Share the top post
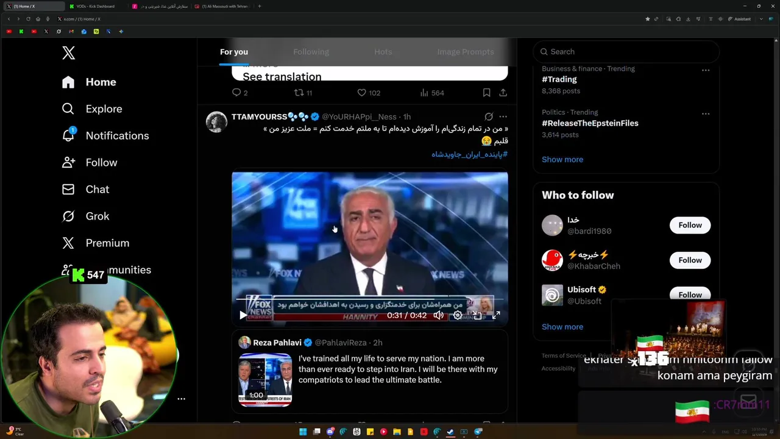The height and width of the screenshot is (439, 780). pos(503,93)
